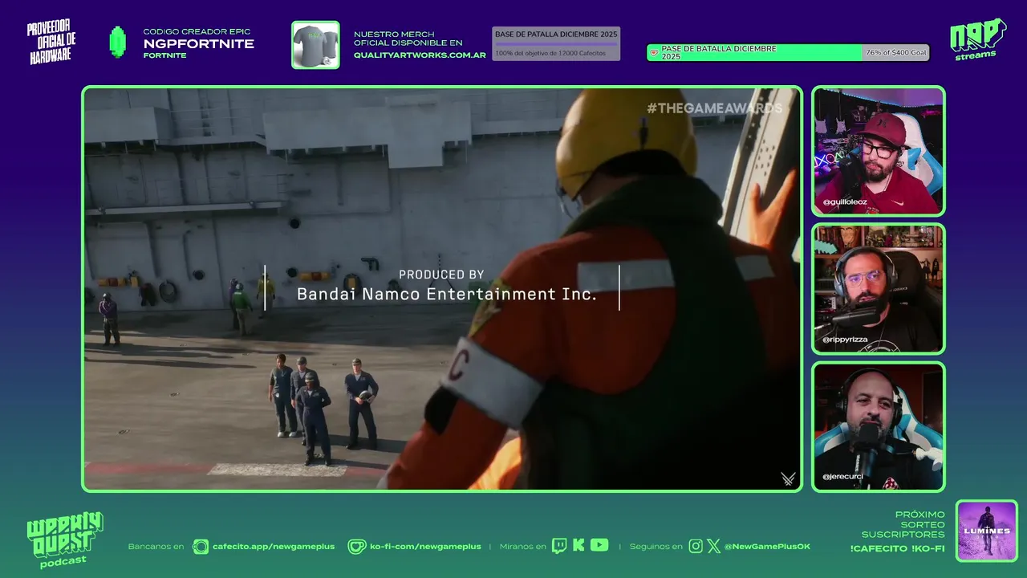Click the X (Twitter) logo icon

coord(714,547)
